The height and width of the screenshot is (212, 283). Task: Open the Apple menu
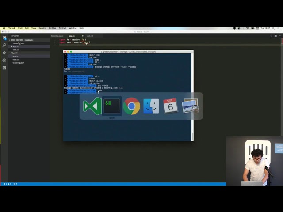click(x=4, y=28)
